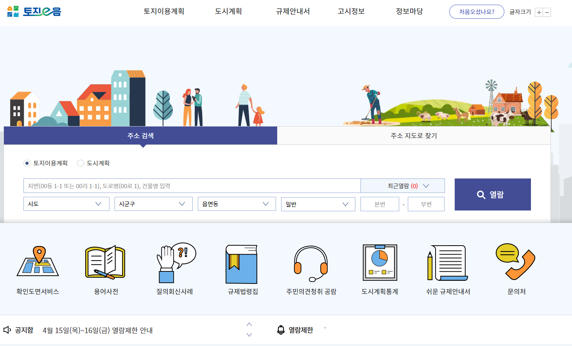Click the 글자크기 label
This screenshot has height=346, width=572.
coord(520,12)
